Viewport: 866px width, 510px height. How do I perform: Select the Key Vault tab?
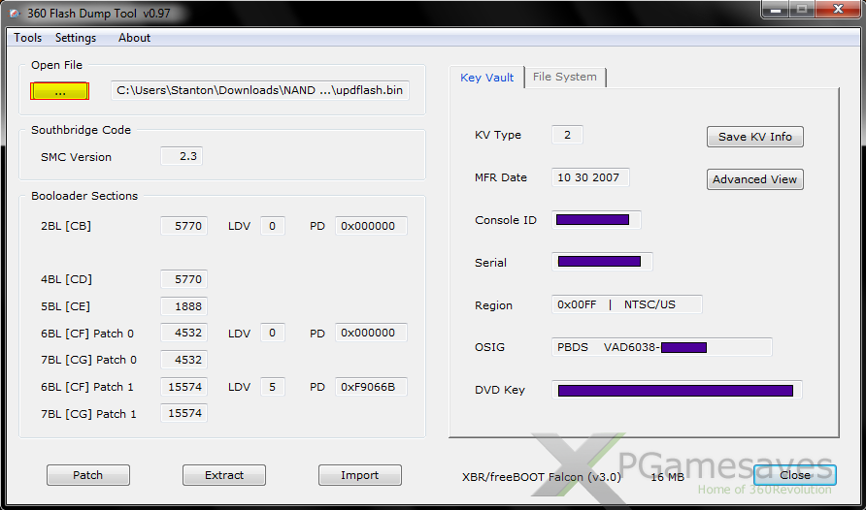pyautogui.click(x=487, y=78)
